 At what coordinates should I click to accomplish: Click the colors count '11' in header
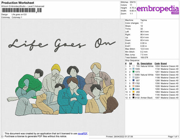click(131, 5)
